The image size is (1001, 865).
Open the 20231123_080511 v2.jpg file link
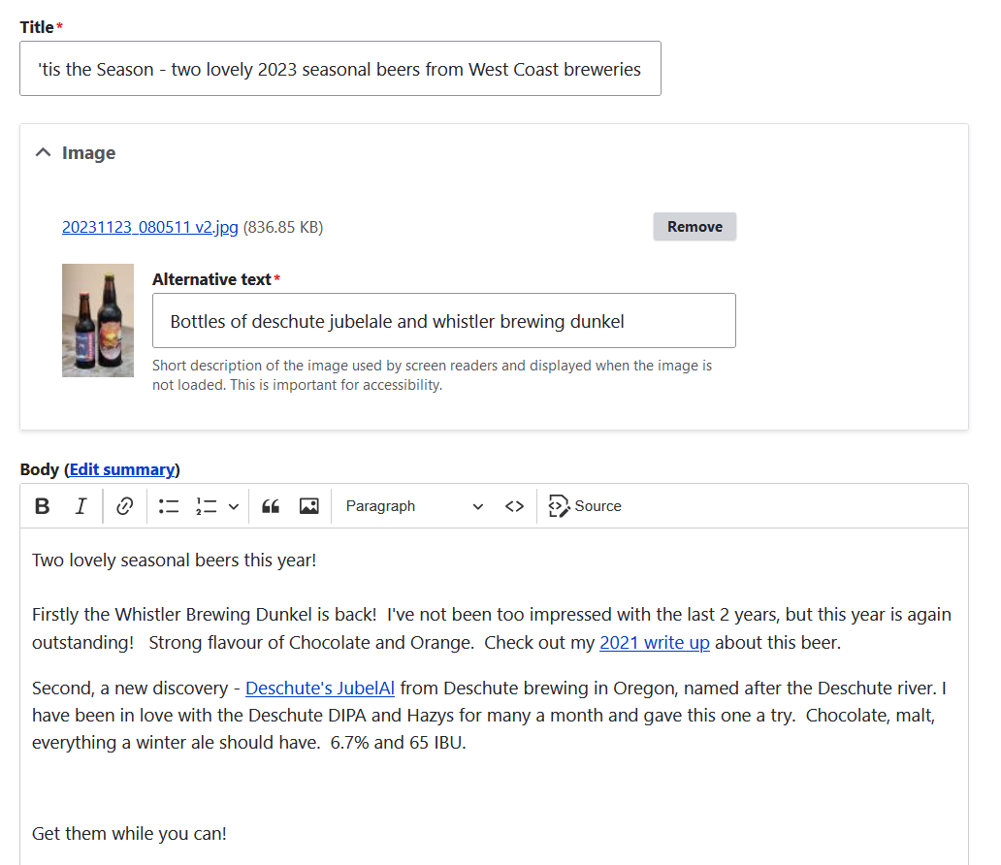150,227
